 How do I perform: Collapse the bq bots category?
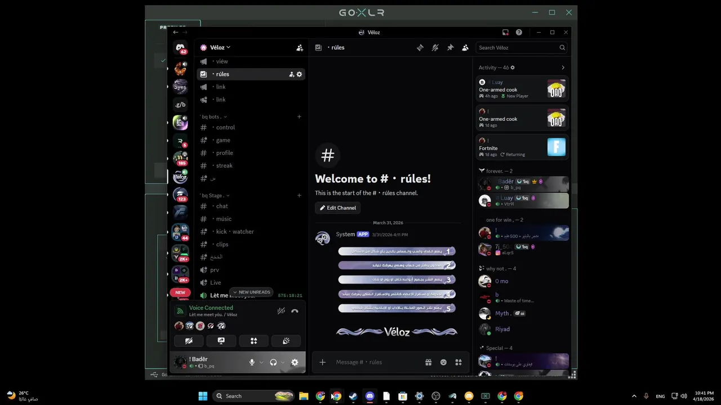[x=213, y=117]
